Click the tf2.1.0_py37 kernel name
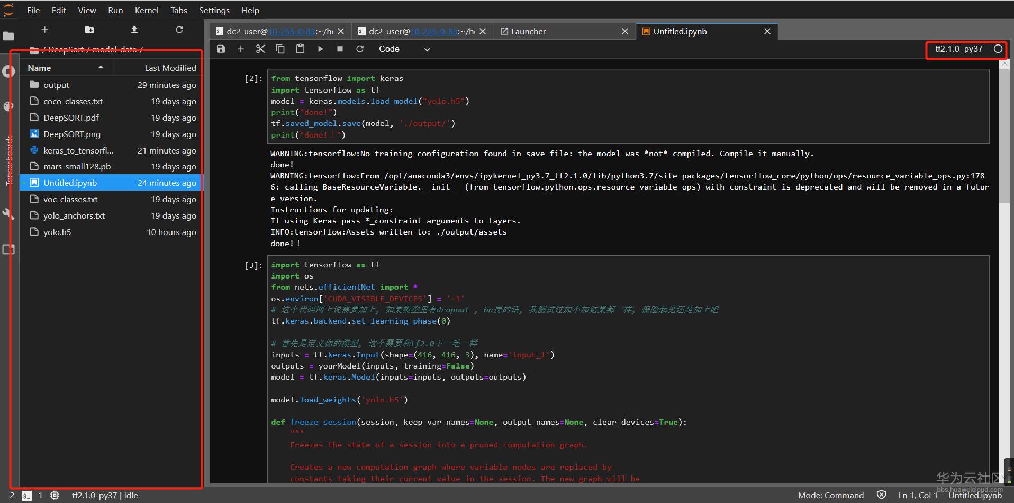Image resolution: width=1014 pixels, height=503 pixels. pyautogui.click(x=958, y=49)
